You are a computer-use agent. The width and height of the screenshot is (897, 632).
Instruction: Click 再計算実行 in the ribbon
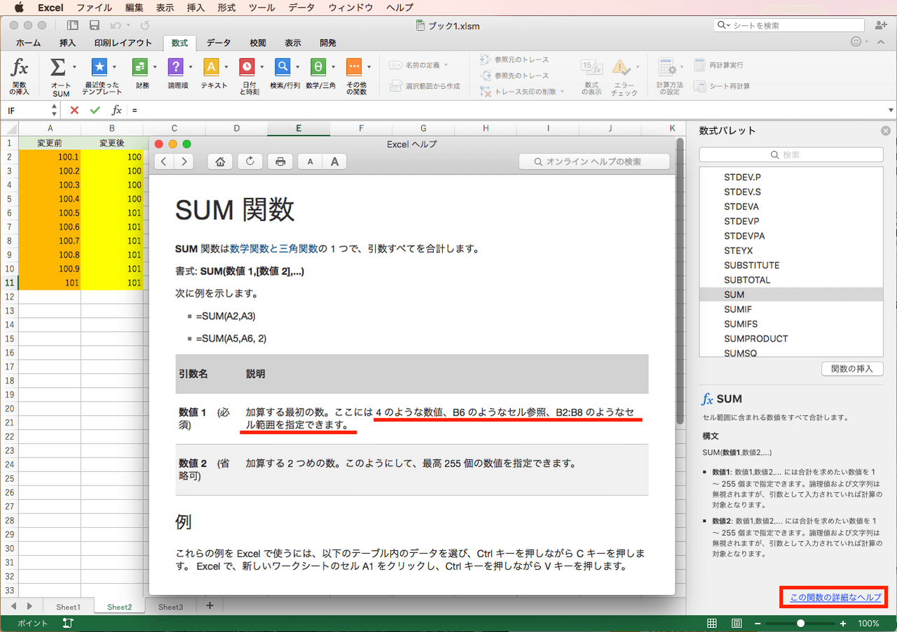coord(718,65)
